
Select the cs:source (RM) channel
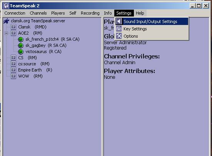(x=34, y=64)
